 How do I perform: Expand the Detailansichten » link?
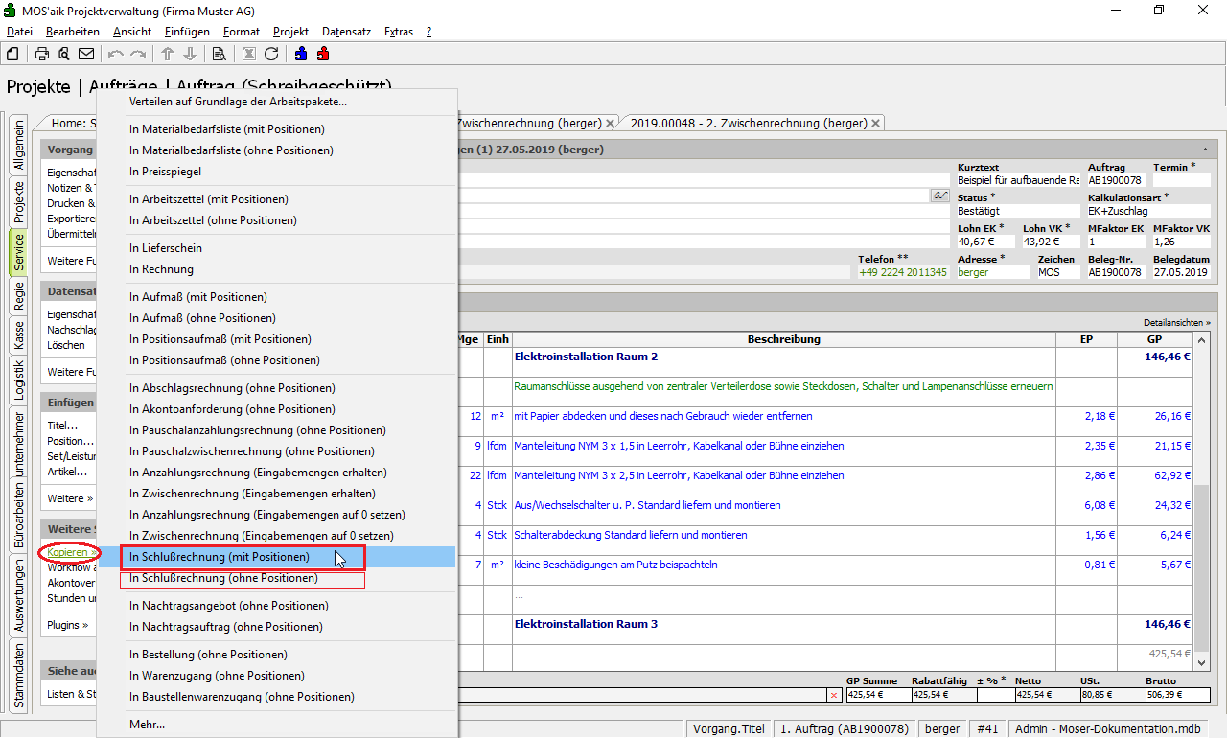tap(1176, 323)
